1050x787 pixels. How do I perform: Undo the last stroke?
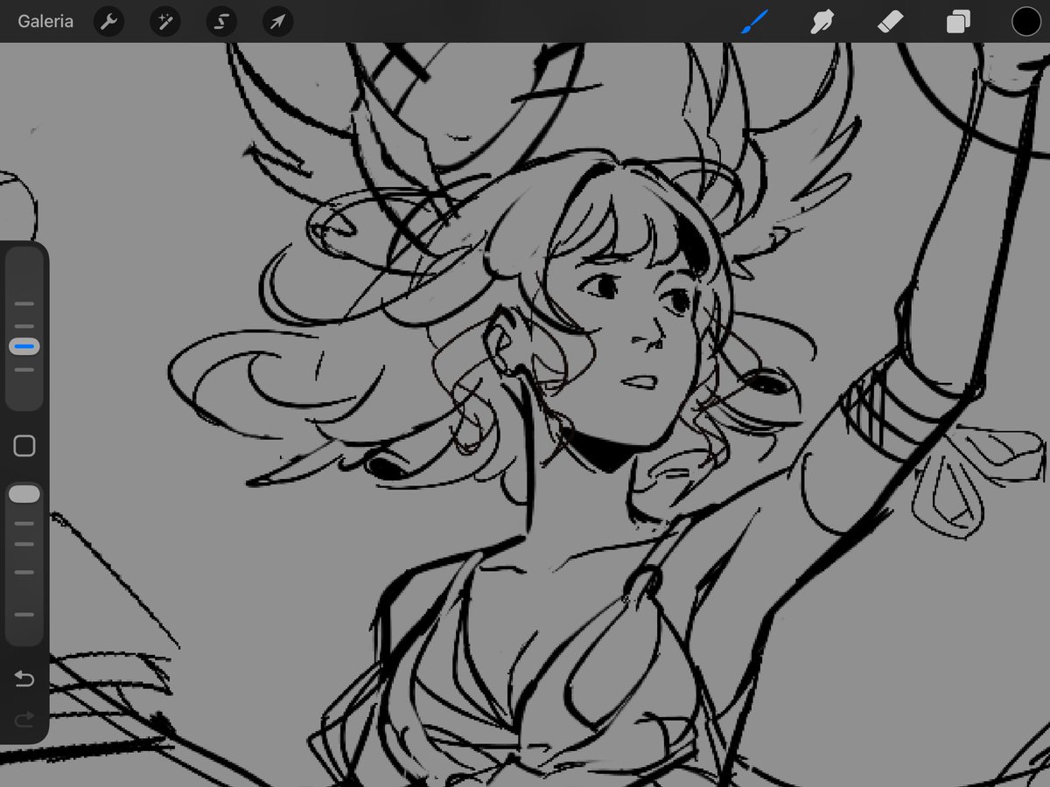(x=24, y=679)
